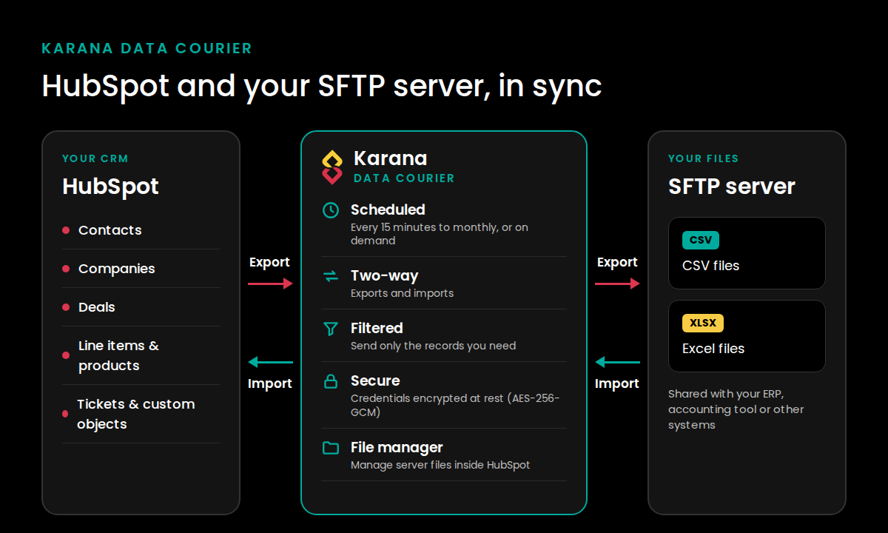Select the Deals list item
This screenshot has width=888, height=533.
point(141,307)
